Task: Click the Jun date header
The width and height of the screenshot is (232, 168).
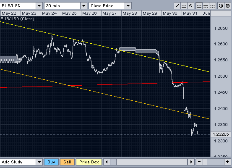Action: pyautogui.click(x=206, y=13)
